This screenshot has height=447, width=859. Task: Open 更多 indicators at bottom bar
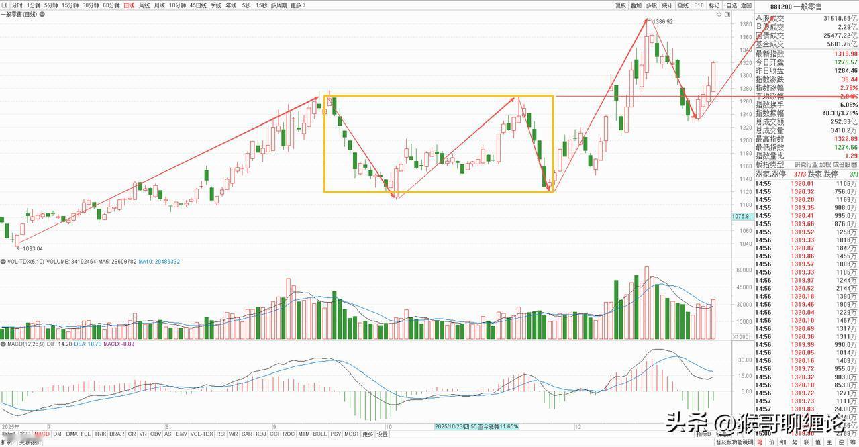[x=368, y=434]
